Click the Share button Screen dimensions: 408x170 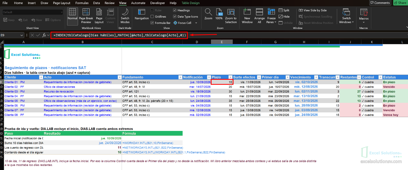pyautogui.click(x=400, y=3)
